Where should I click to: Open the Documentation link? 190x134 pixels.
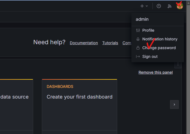click(84, 43)
